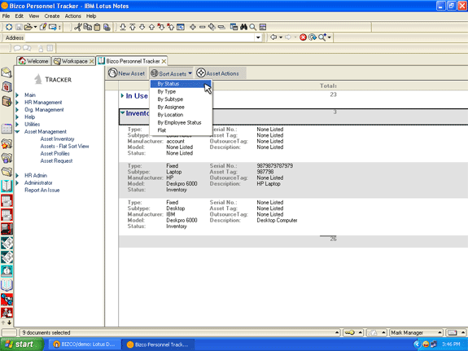Expand the Administrator section

(17, 182)
